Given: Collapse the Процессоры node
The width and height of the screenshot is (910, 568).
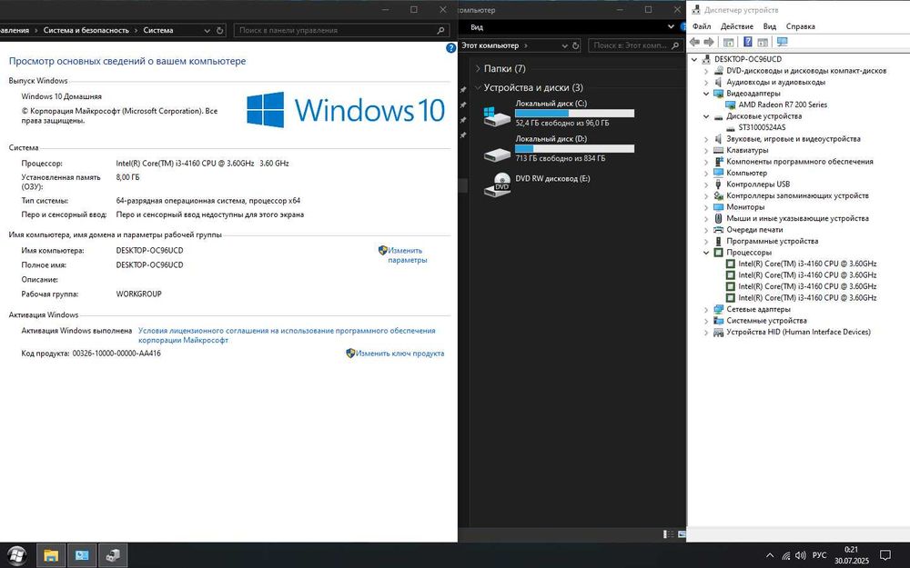Looking at the screenshot, I should tap(706, 252).
